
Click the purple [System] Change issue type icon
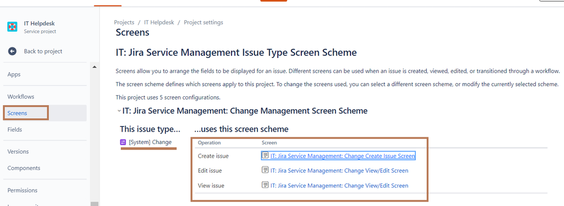[x=123, y=142]
